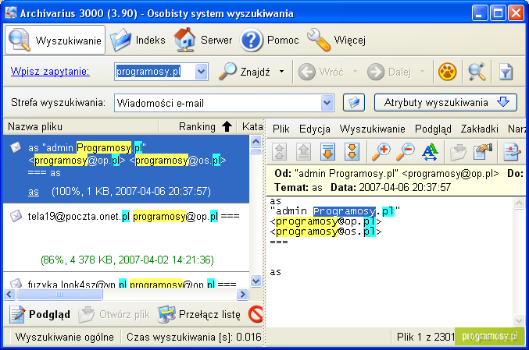Screen dimensions: 529x350
Task: Click the folder button beside search zone
Action: 354,102
